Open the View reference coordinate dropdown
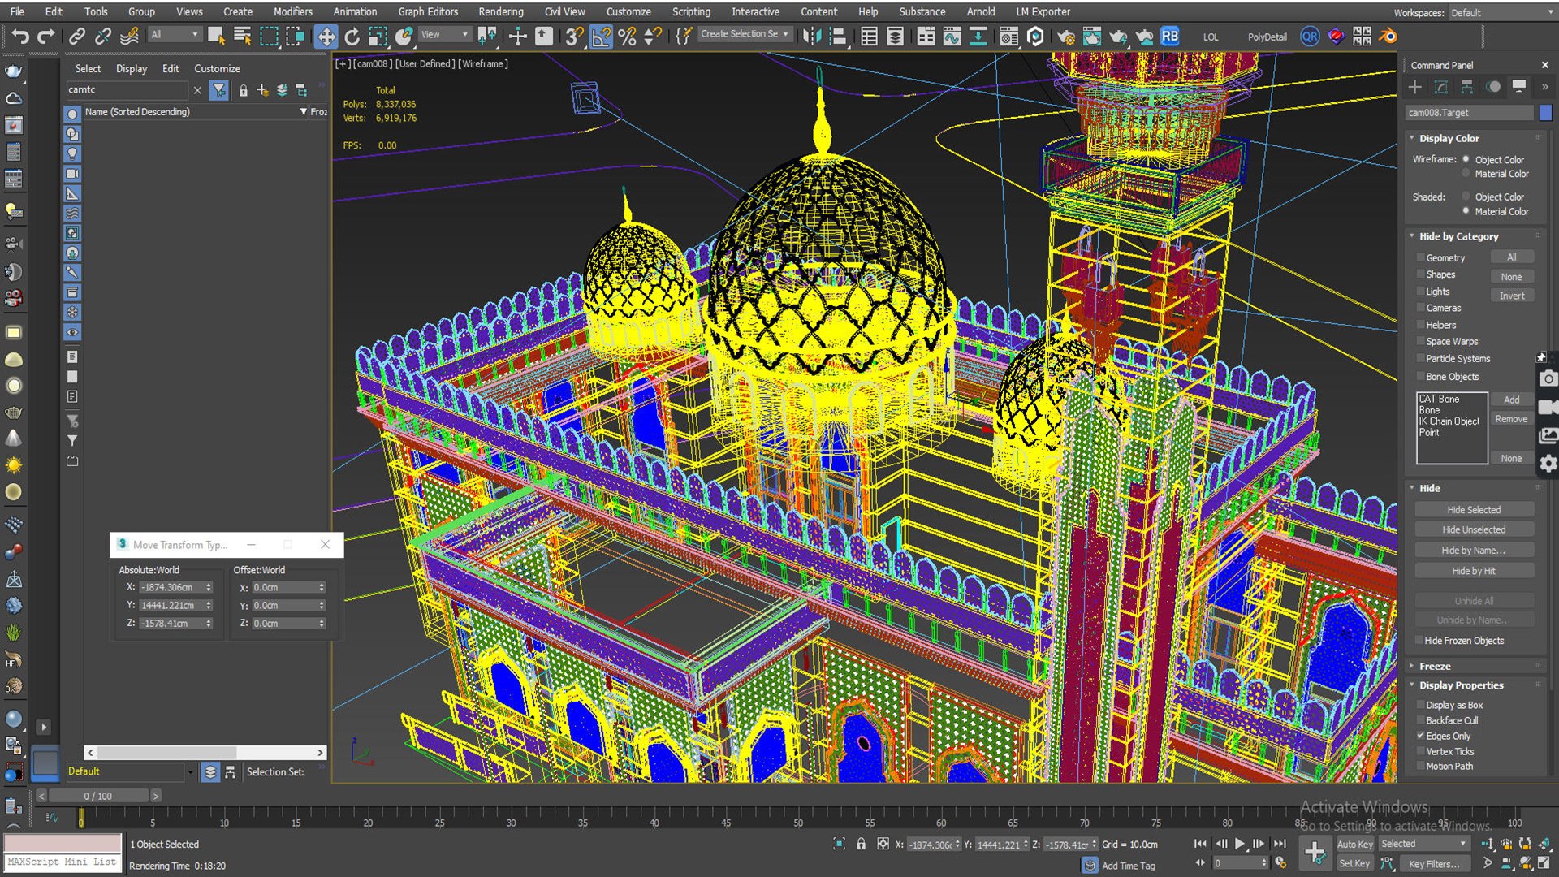1559x877 pixels. tap(444, 35)
